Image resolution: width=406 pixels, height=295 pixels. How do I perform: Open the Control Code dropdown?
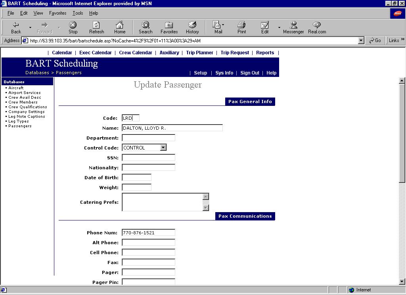(163, 147)
